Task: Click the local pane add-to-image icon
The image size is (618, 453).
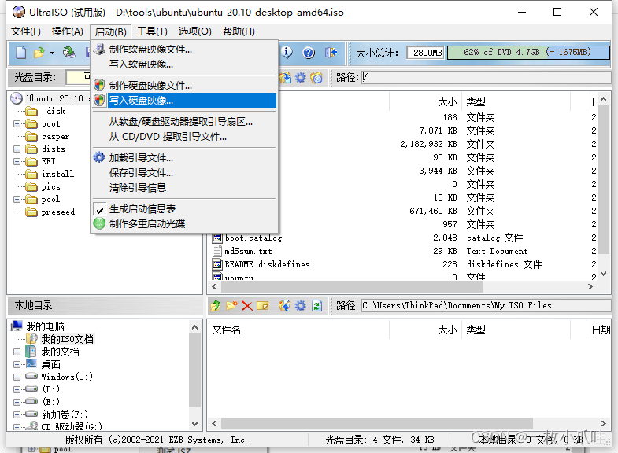Action: pyautogui.click(x=284, y=305)
